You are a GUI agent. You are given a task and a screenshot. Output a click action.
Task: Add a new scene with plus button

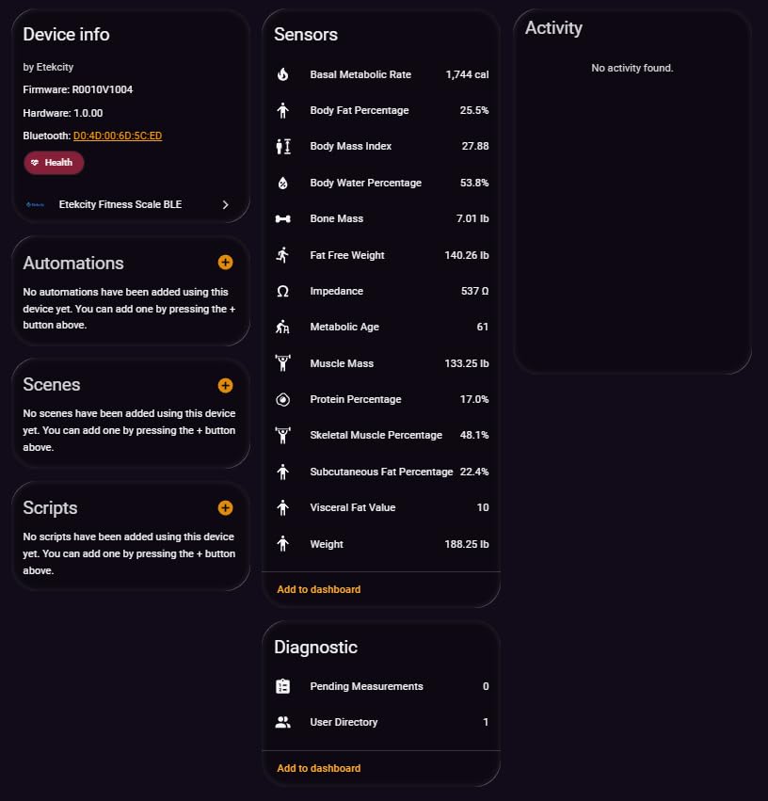(225, 385)
